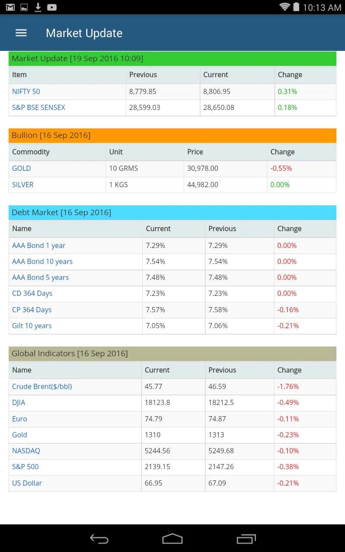The height and width of the screenshot is (552, 345).
Task: Open the DJIA indicator link
Action: click(x=19, y=402)
